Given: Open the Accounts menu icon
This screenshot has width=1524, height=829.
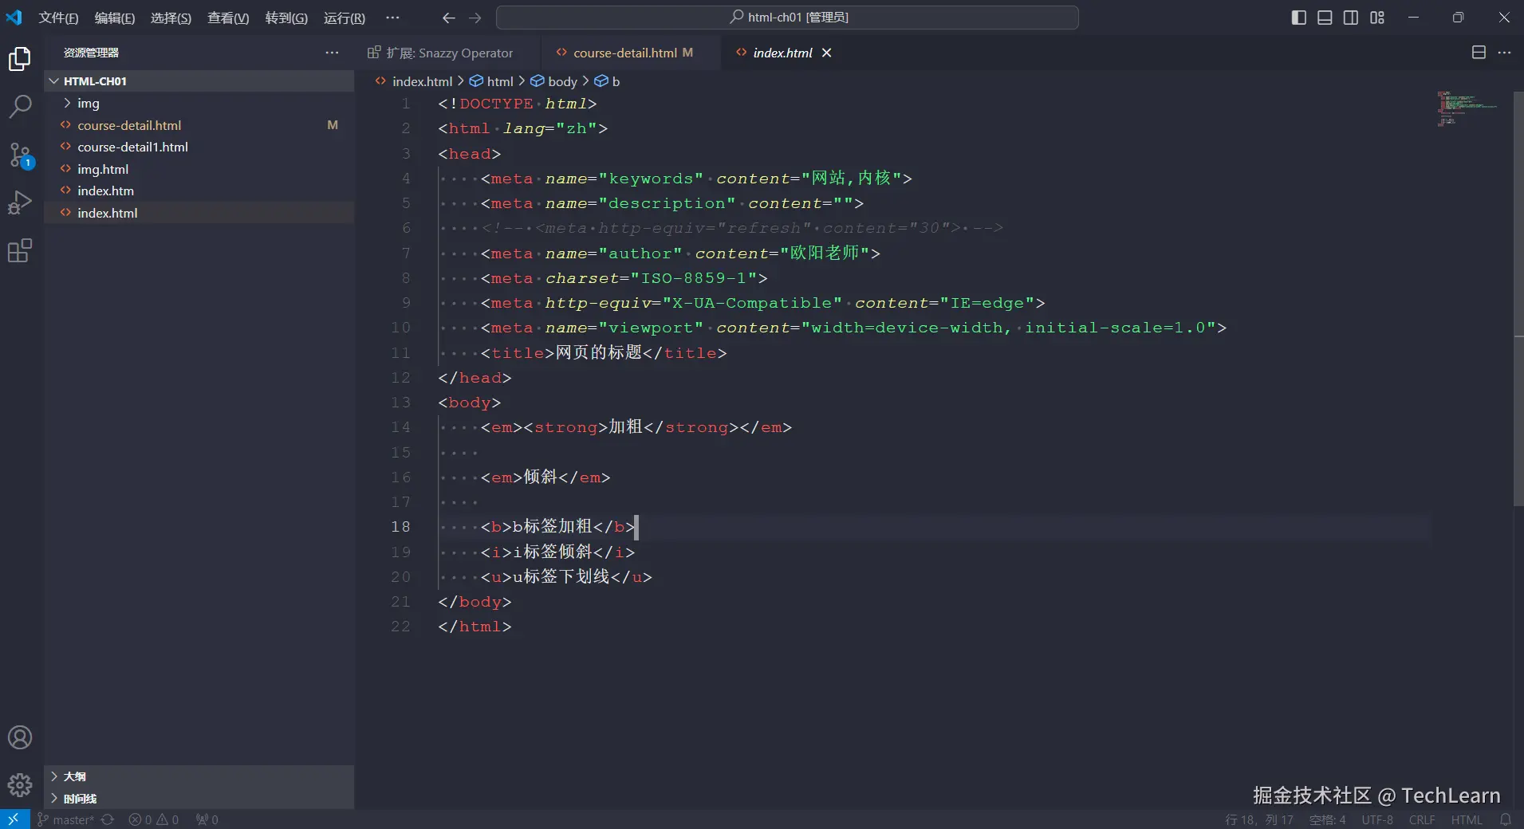Looking at the screenshot, I should pos(20,737).
